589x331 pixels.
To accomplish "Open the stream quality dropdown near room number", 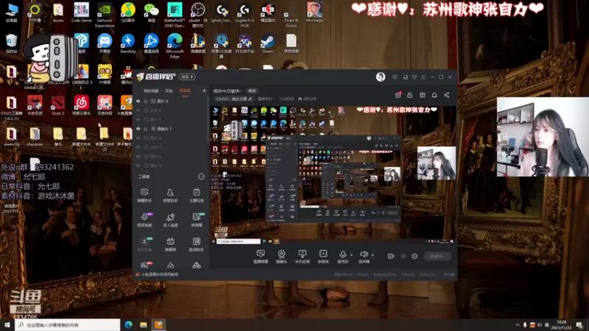I will tap(266, 99).
